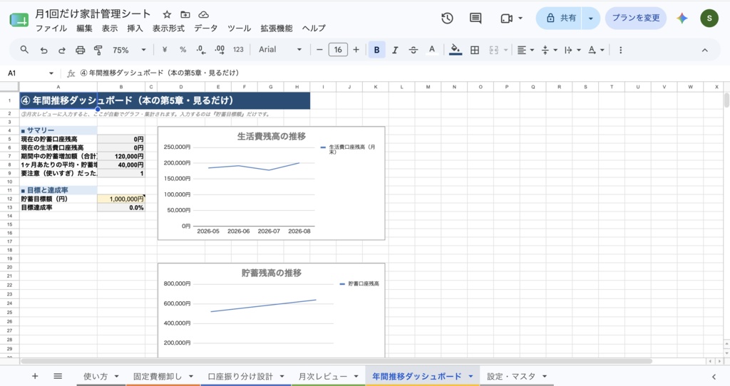Viewport: 730px width, 386px height.
Task: Open the Arial font dropdown
Action: tap(279, 50)
